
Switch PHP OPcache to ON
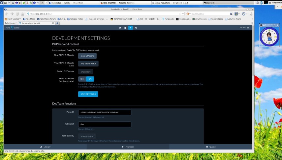(x=90, y=79)
